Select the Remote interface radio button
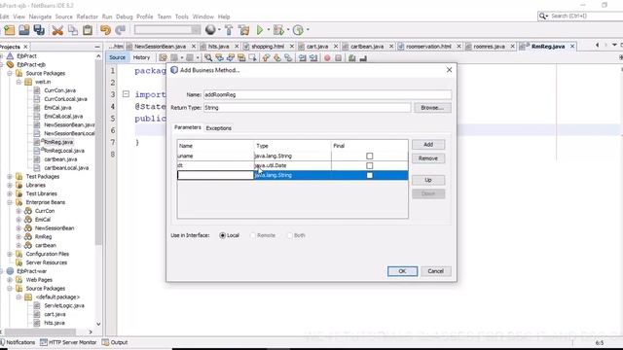 pyautogui.click(x=253, y=235)
